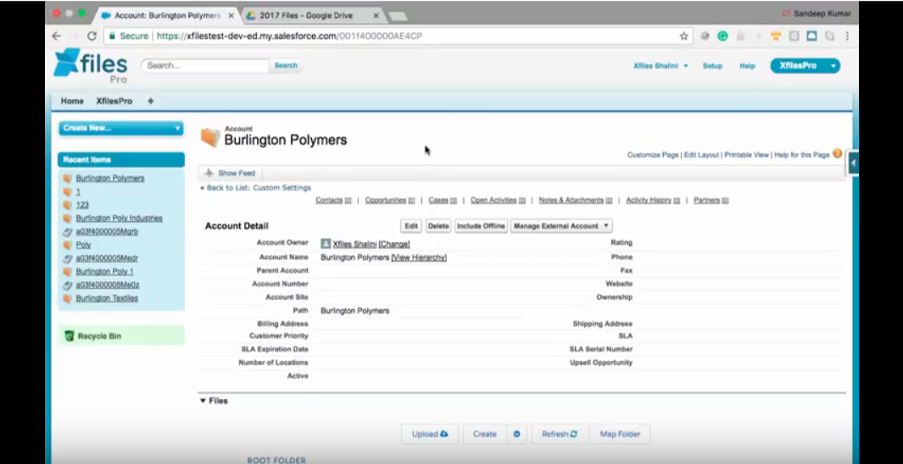Image resolution: width=903 pixels, height=464 pixels.
Task: Switch to 2017 Files Google Drive browser tab
Action: (x=313, y=15)
